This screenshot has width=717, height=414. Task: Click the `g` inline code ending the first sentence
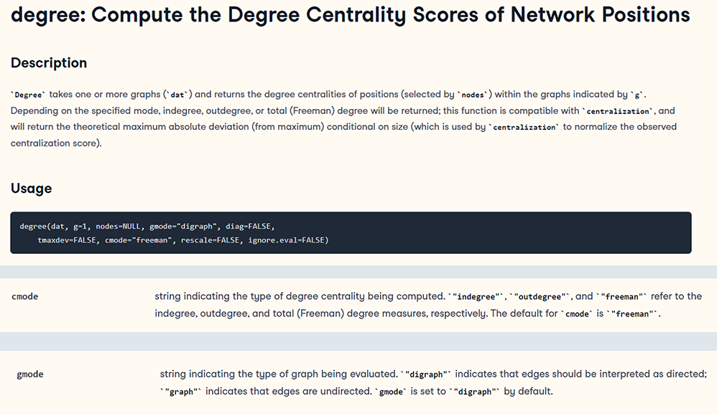pyautogui.click(x=637, y=95)
